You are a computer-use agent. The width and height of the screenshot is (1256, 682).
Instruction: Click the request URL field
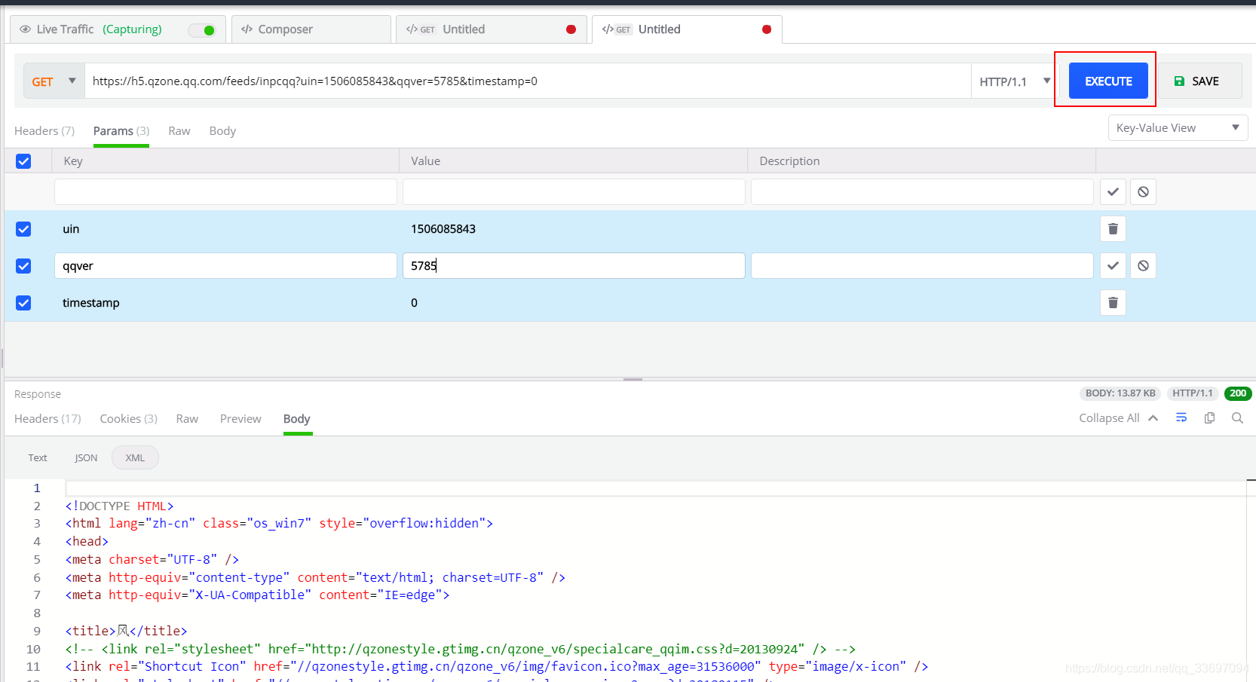[528, 81]
